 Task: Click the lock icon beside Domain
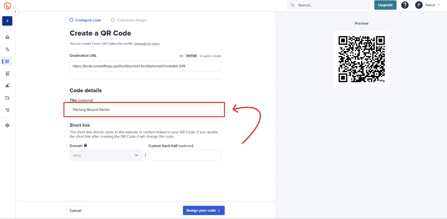click(x=85, y=145)
